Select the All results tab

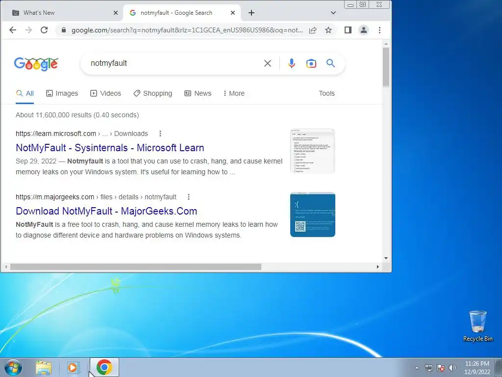tap(25, 93)
